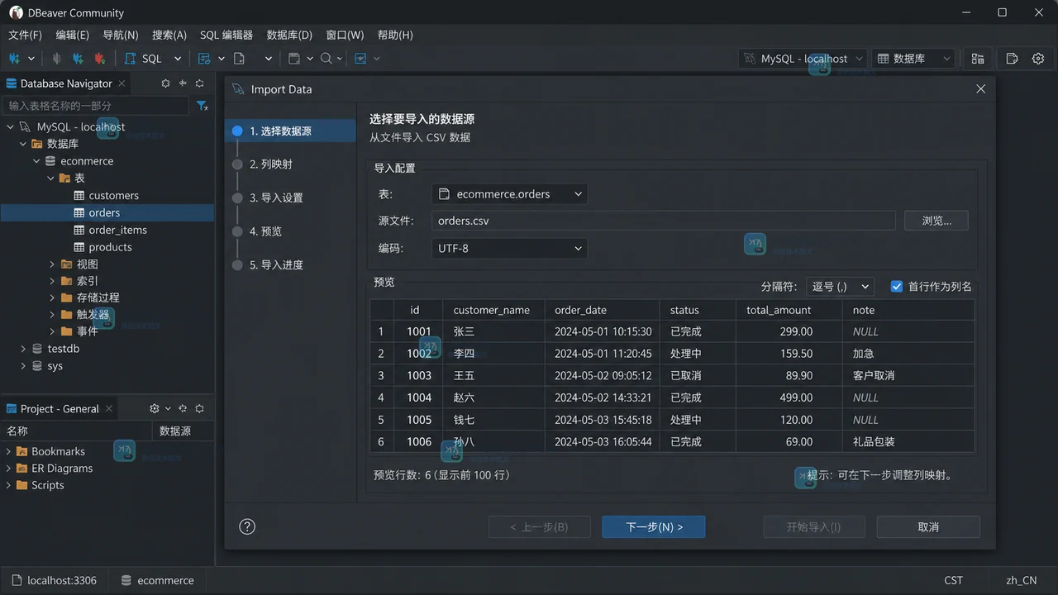Viewport: 1058px width, 595px height.
Task: Close the Project - General tab
Action: click(x=109, y=408)
